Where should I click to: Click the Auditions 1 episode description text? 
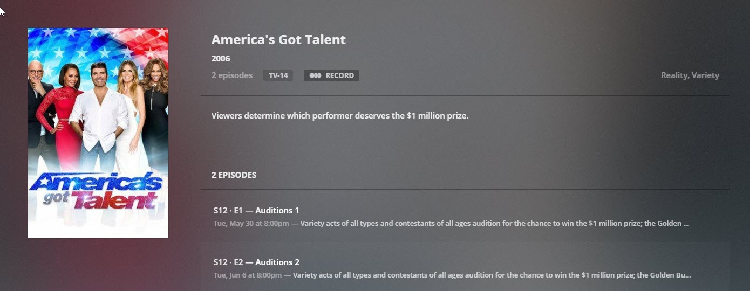click(x=486, y=224)
